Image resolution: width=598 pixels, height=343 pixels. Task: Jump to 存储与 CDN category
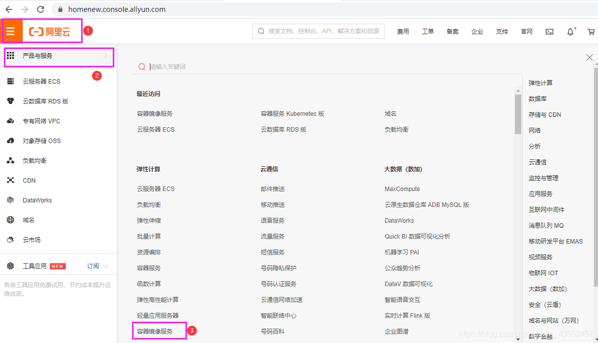pos(545,115)
